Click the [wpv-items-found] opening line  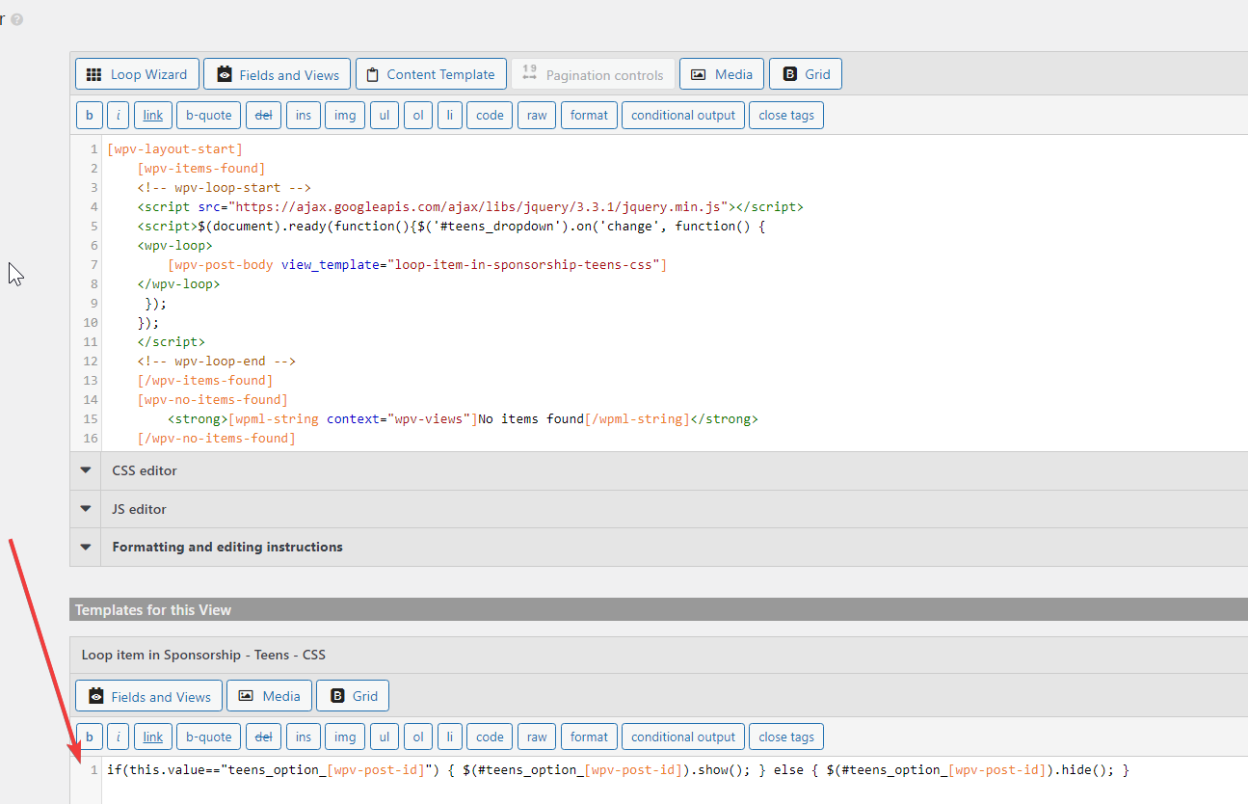[201, 169]
